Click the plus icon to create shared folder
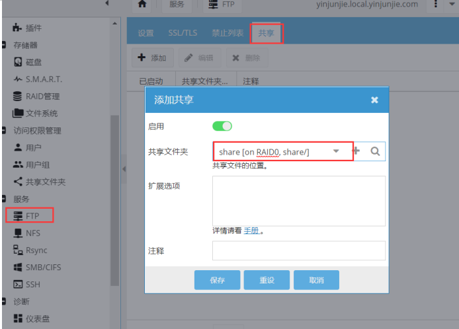The height and width of the screenshot is (329, 459). 356,151
